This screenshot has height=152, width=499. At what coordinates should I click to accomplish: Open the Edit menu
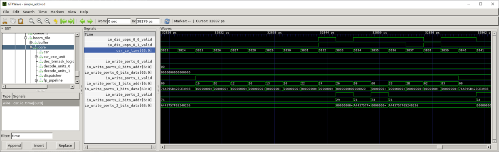coord(16,12)
